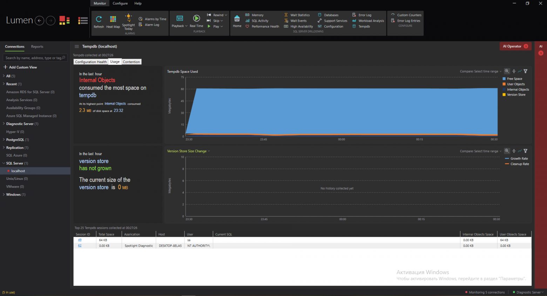The width and height of the screenshot is (547, 296).
Task: Switch to the Reports tab
Action: (37, 47)
